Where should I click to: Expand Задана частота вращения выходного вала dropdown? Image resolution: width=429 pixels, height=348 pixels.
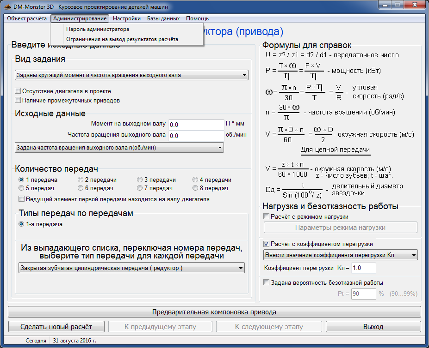click(119, 148)
